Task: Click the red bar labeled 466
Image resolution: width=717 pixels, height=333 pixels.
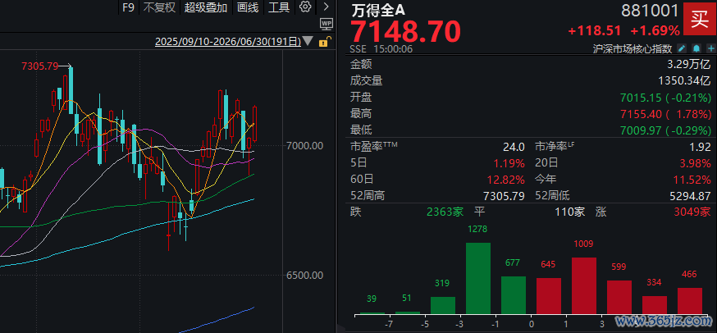Action: tap(690, 301)
